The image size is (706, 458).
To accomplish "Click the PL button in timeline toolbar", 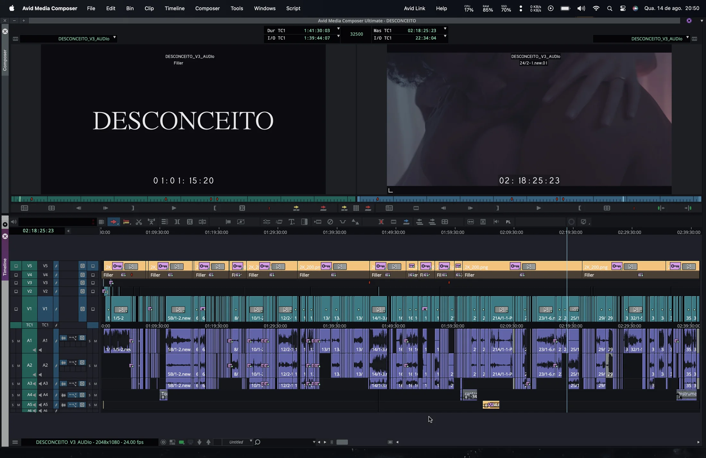I will pos(508,222).
